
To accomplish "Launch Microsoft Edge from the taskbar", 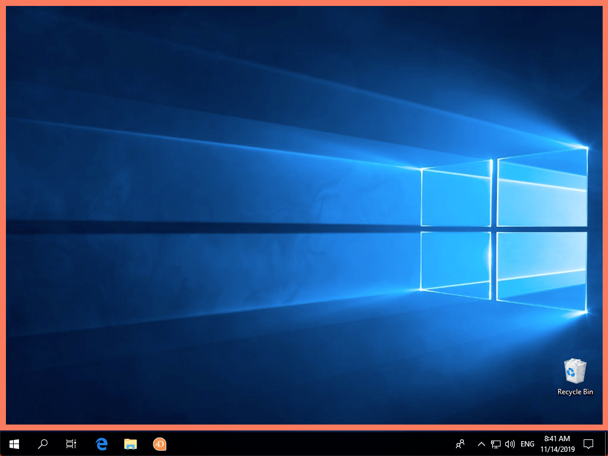I will pos(102,444).
